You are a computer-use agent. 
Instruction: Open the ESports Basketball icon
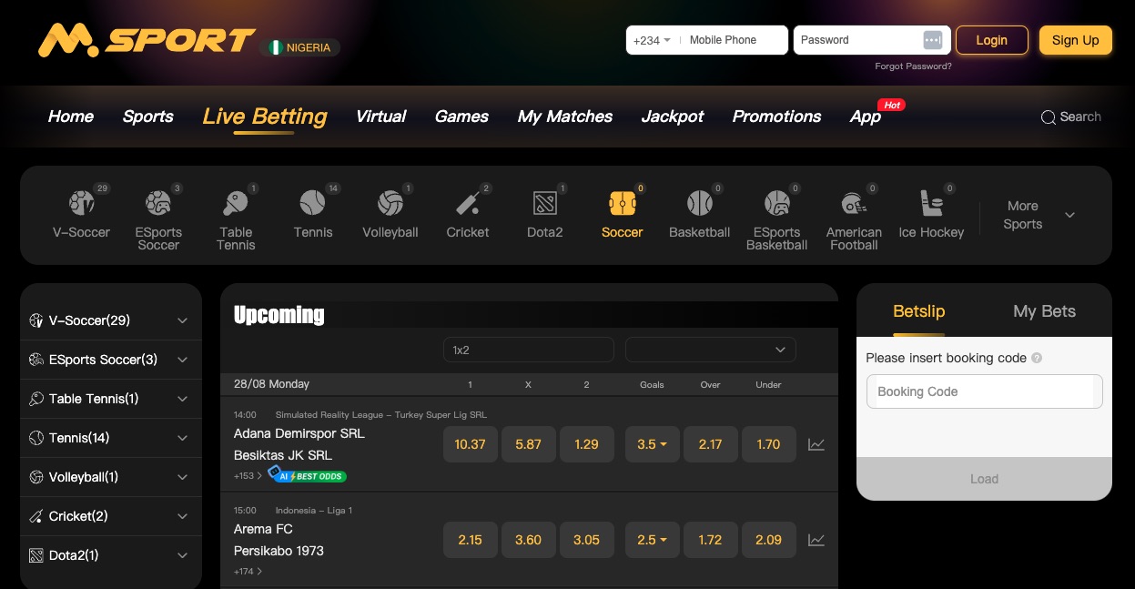[777, 202]
